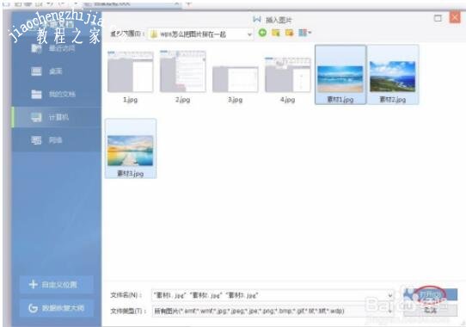
Task: Expand the file name dropdown arrow
Action: (390, 295)
